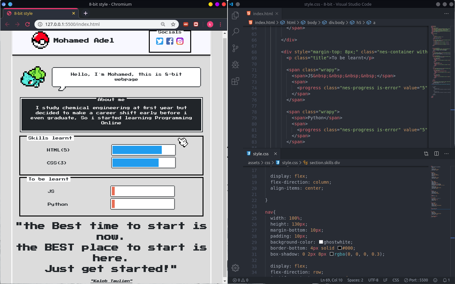Image resolution: width=455 pixels, height=284 pixels.
Task: Click the Pokeball logo on the webpage
Action: 40,40
